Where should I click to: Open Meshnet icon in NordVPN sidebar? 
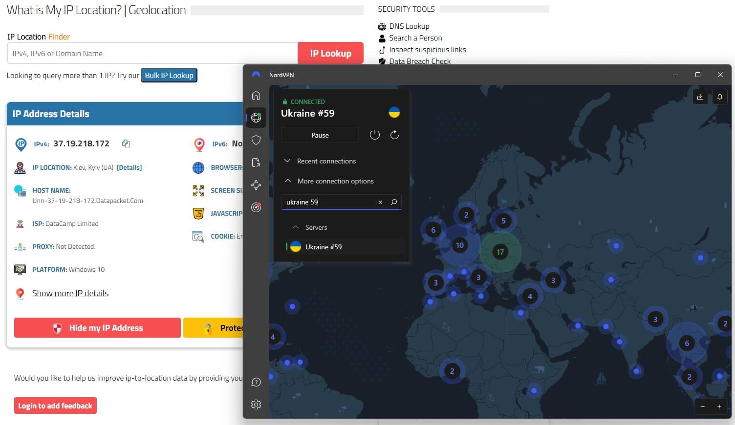click(256, 185)
